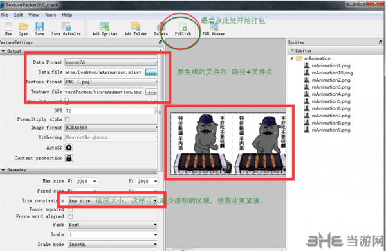Click the Add Folder icon

136,26
